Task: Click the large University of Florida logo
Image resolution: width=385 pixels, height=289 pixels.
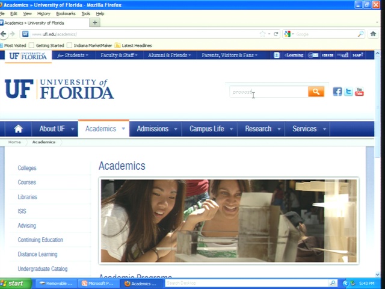Action: [59, 89]
